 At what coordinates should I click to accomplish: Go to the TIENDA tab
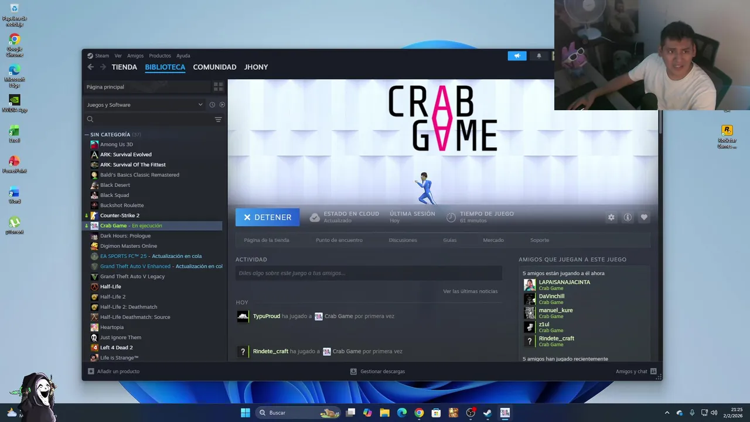tap(124, 67)
